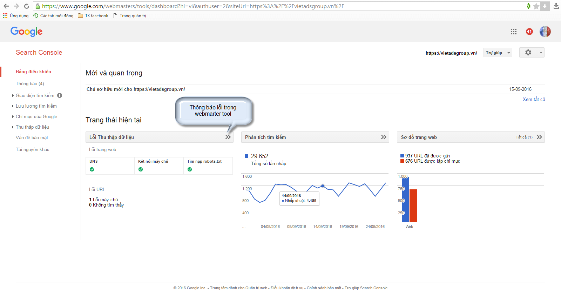This screenshot has height=290, width=561.
Task: Click Xem tất cả link
Action: tap(534, 99)
